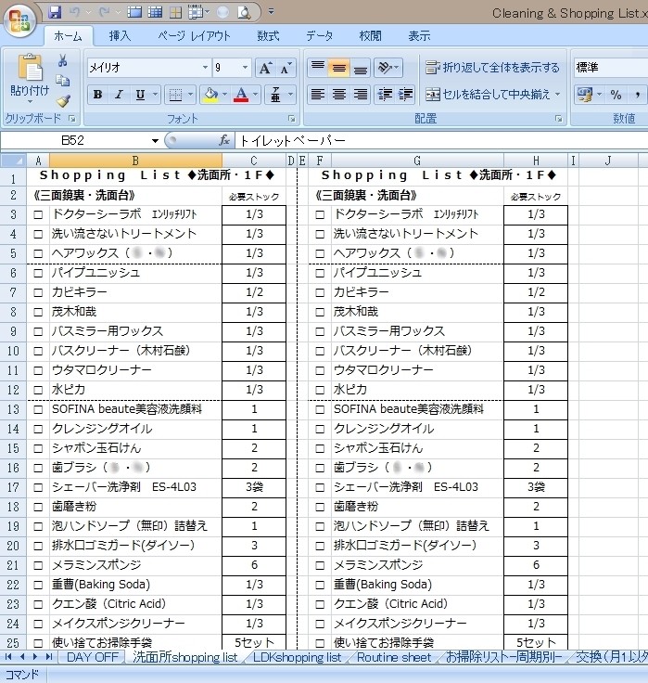This screenshot has height=683, width=648.
Task: Open the font size dropdown
Action: pos(245,68)
